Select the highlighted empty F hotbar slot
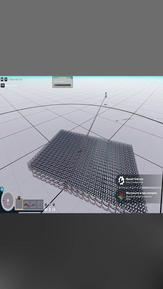The height and width of the screenshot is (289, 163). click(19, 204)
